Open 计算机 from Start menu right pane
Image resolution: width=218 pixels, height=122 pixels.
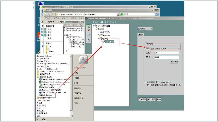tap(77, 78)
